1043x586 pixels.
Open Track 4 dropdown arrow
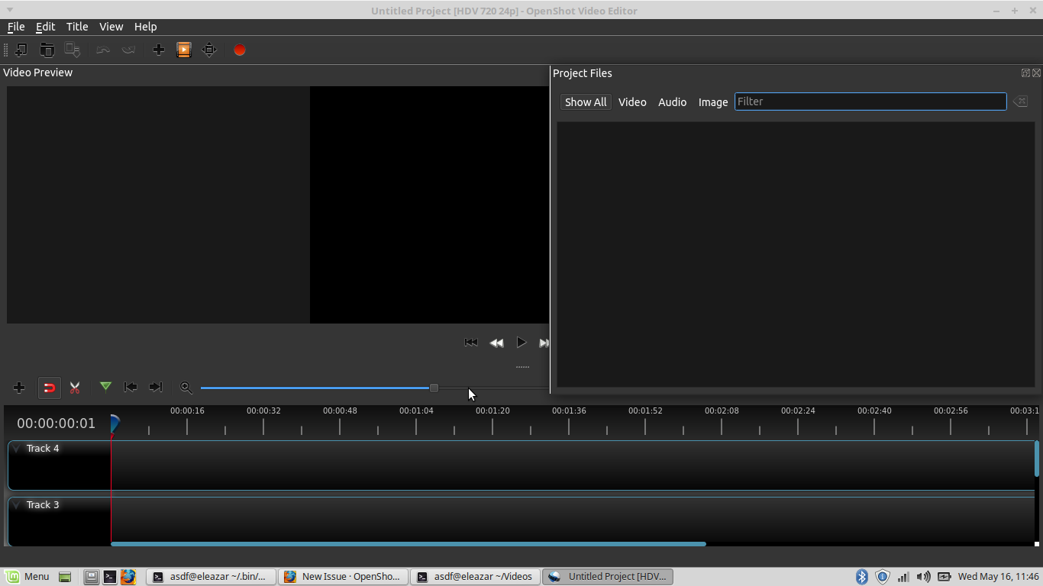[16, 449]
